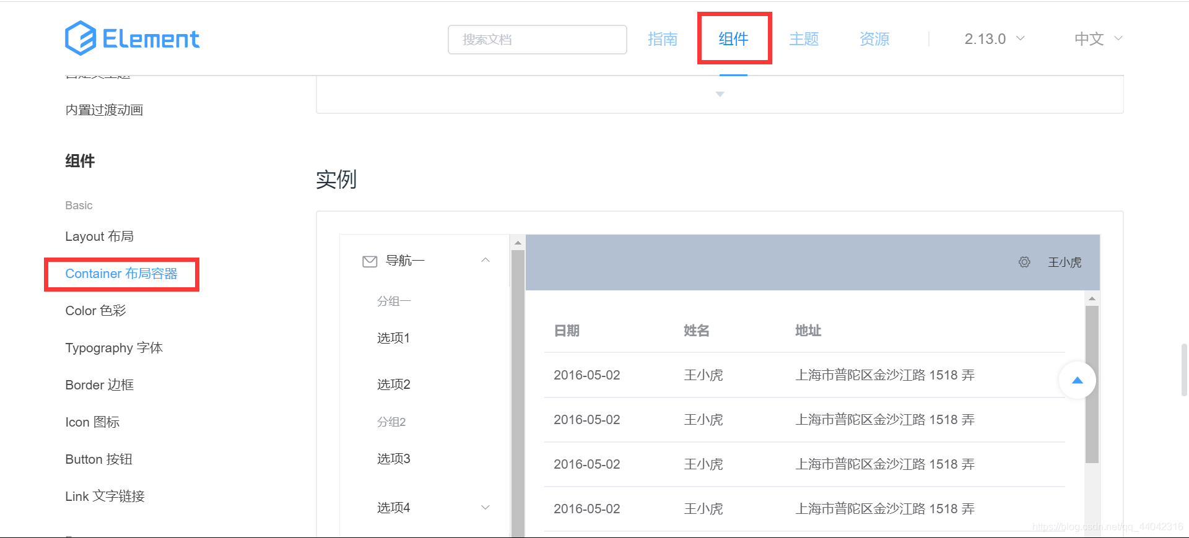The image size is (1189, 538).
Task: Open Button 按钮 sidebar link
Action: [98, 459]
